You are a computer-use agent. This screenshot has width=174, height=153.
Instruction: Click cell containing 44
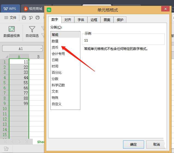[x=19, y=77]
